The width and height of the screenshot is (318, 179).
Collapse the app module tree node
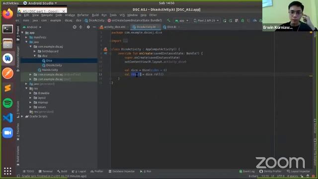coord(22,33)
